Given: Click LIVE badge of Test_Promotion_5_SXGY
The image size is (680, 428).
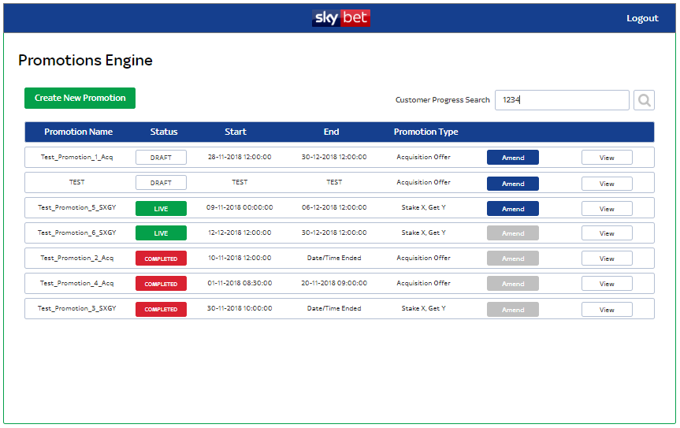Looking at the screenshot, I should click(161, 209).
